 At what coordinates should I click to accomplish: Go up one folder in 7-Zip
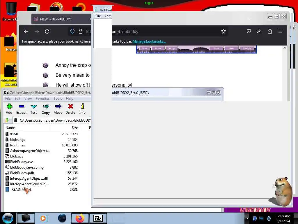click(x=7, y=120)
